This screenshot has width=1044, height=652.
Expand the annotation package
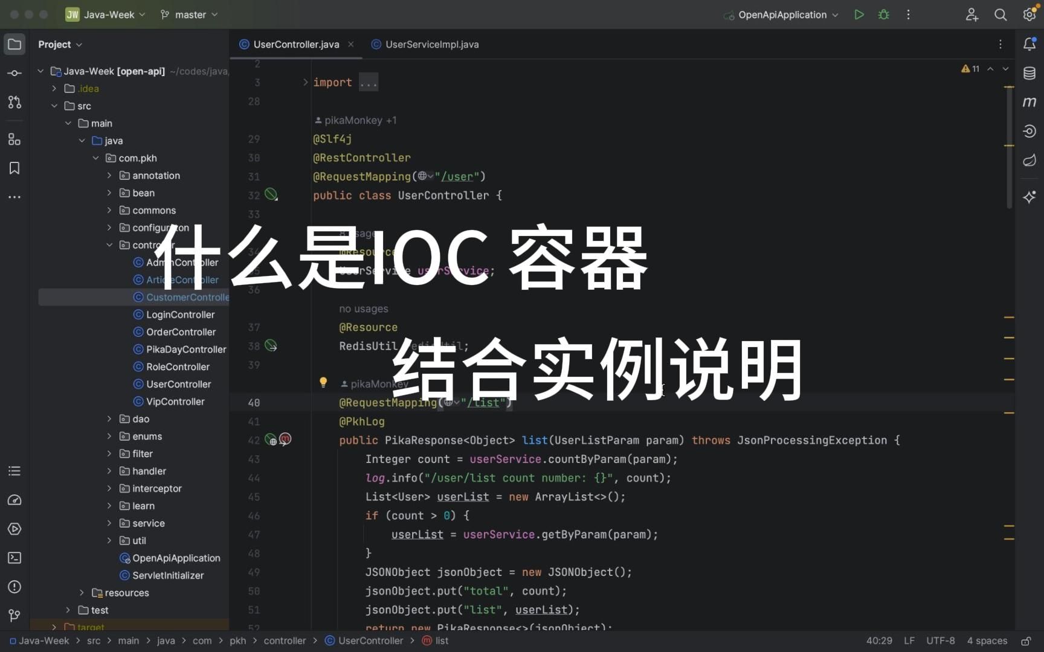[x=109, y=176]
